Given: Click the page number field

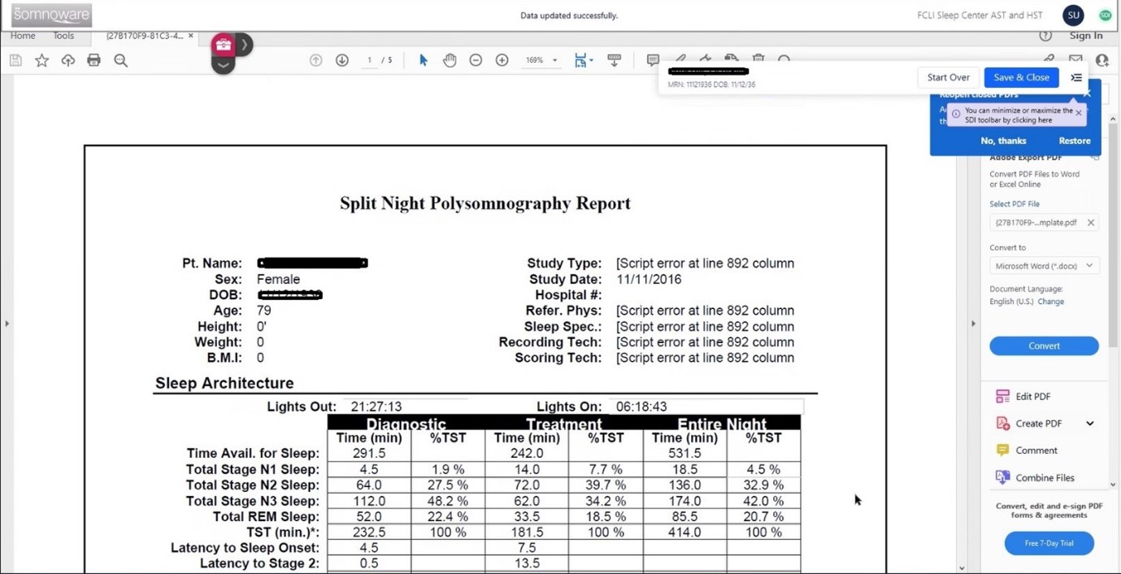Looking at the screenshot, I should point(370,60).
